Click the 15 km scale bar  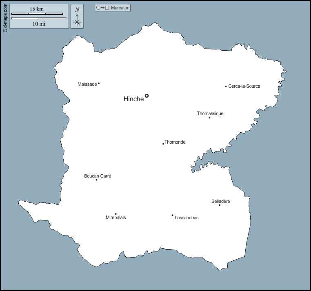[x=37, y=13]
